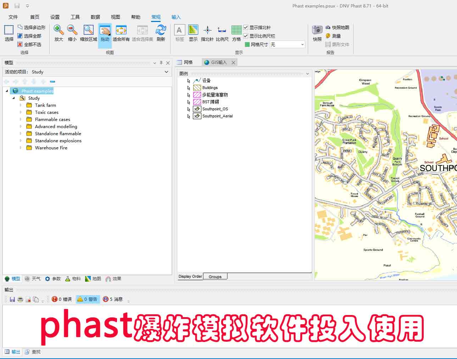Expand the Toxic cases folder
457x359 pixels.
pyautogui.click(x=21, y=112)
